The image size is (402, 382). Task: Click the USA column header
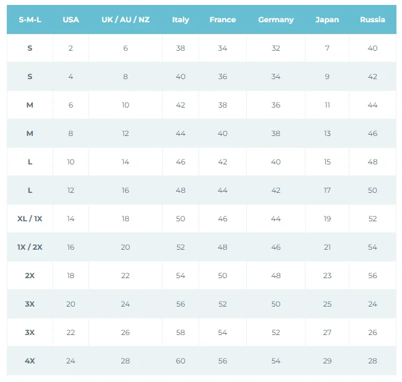[71, 20]
